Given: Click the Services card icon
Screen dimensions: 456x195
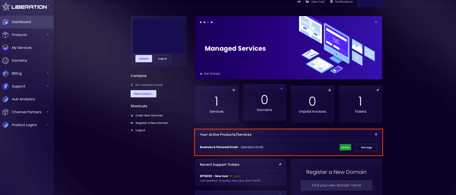Looking at the screenshot, I should [x=234, y=90].
